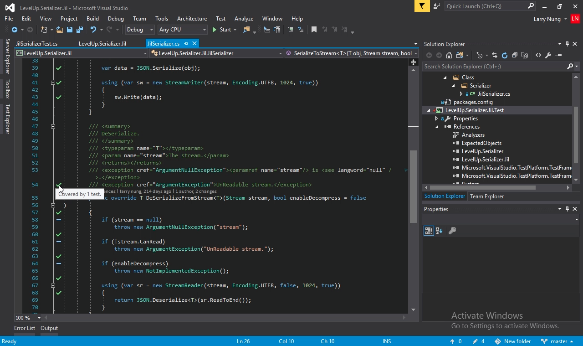This screenshot has height=346, width=583.
Task: Toggle pin on JilSerializer.cs tab
Action: [186, 44]
